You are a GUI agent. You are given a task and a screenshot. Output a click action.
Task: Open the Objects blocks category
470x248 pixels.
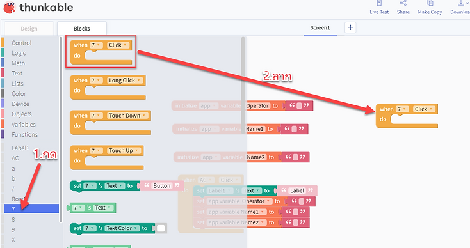[22, 114]
